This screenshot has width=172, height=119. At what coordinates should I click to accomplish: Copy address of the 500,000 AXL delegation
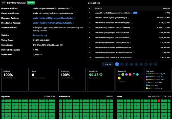click(133, 48)
